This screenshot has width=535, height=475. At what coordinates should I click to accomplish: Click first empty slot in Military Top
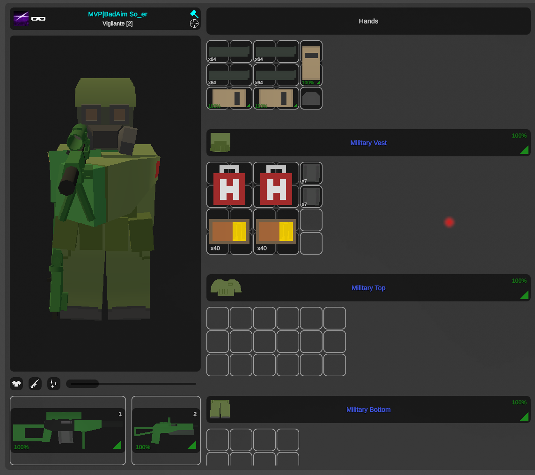[218, 318]
